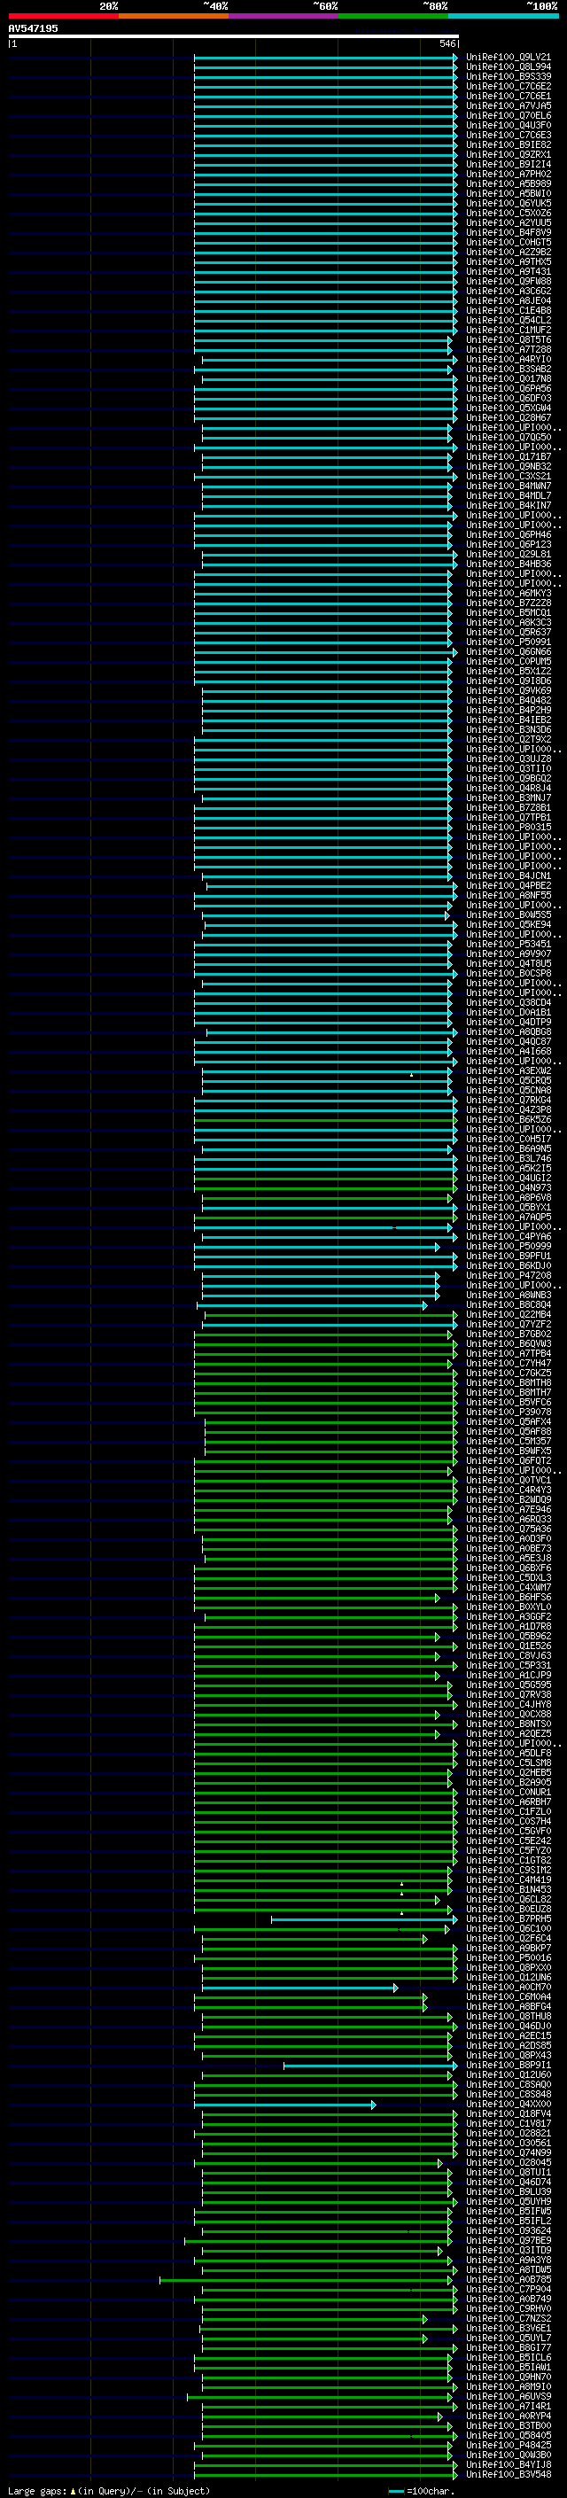Click hit label UniRef100_A0B785

(x=508, y=2279)
